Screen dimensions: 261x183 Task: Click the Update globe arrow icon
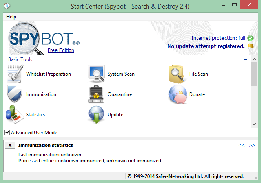point(96,115)
